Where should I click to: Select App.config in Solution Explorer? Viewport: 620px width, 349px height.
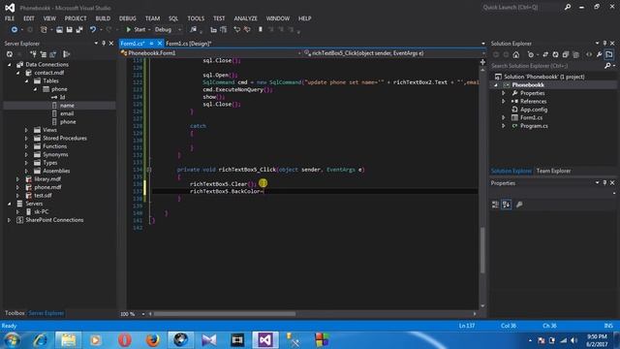[x=534, y=110]
